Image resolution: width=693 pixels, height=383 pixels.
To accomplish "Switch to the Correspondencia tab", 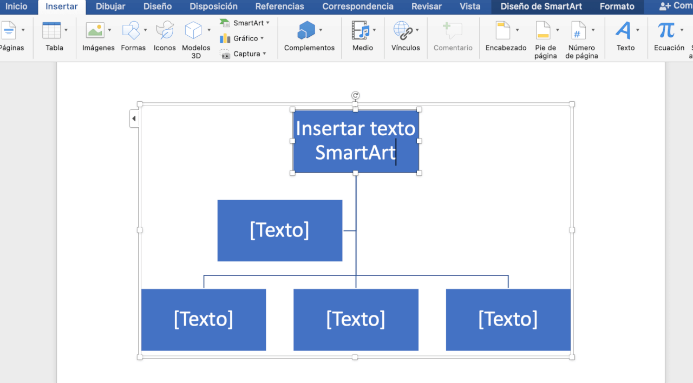I will click(358, 6).
